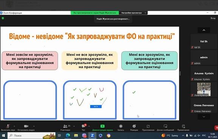Click the Вход button at top right
Screen dimensions: 218x139
[x=213, y=18]
